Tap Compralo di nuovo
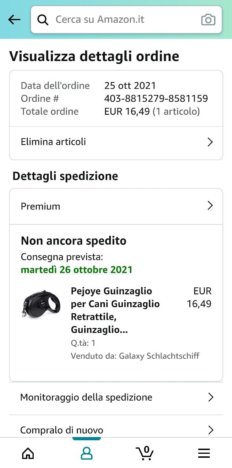Screen dimensions: 232x468 click(x=62, y=430)
